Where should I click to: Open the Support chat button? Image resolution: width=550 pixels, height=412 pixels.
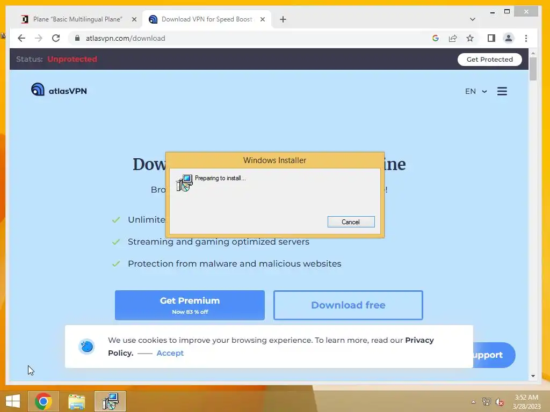pyautogui.click(x=494, y=355)
